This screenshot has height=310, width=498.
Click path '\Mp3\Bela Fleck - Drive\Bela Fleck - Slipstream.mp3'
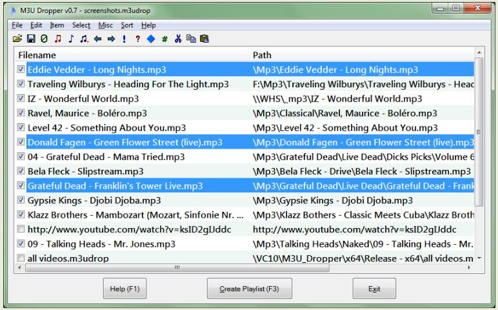[362, 171]
